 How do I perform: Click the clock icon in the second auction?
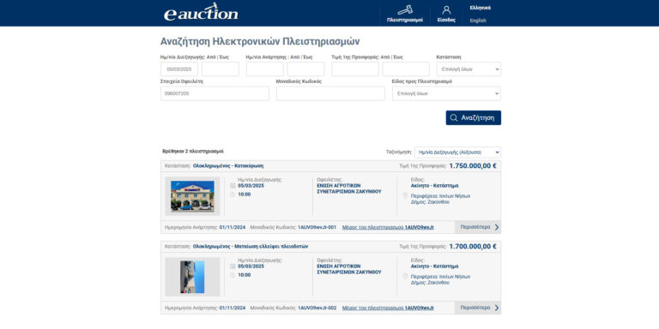coord(233,275)
